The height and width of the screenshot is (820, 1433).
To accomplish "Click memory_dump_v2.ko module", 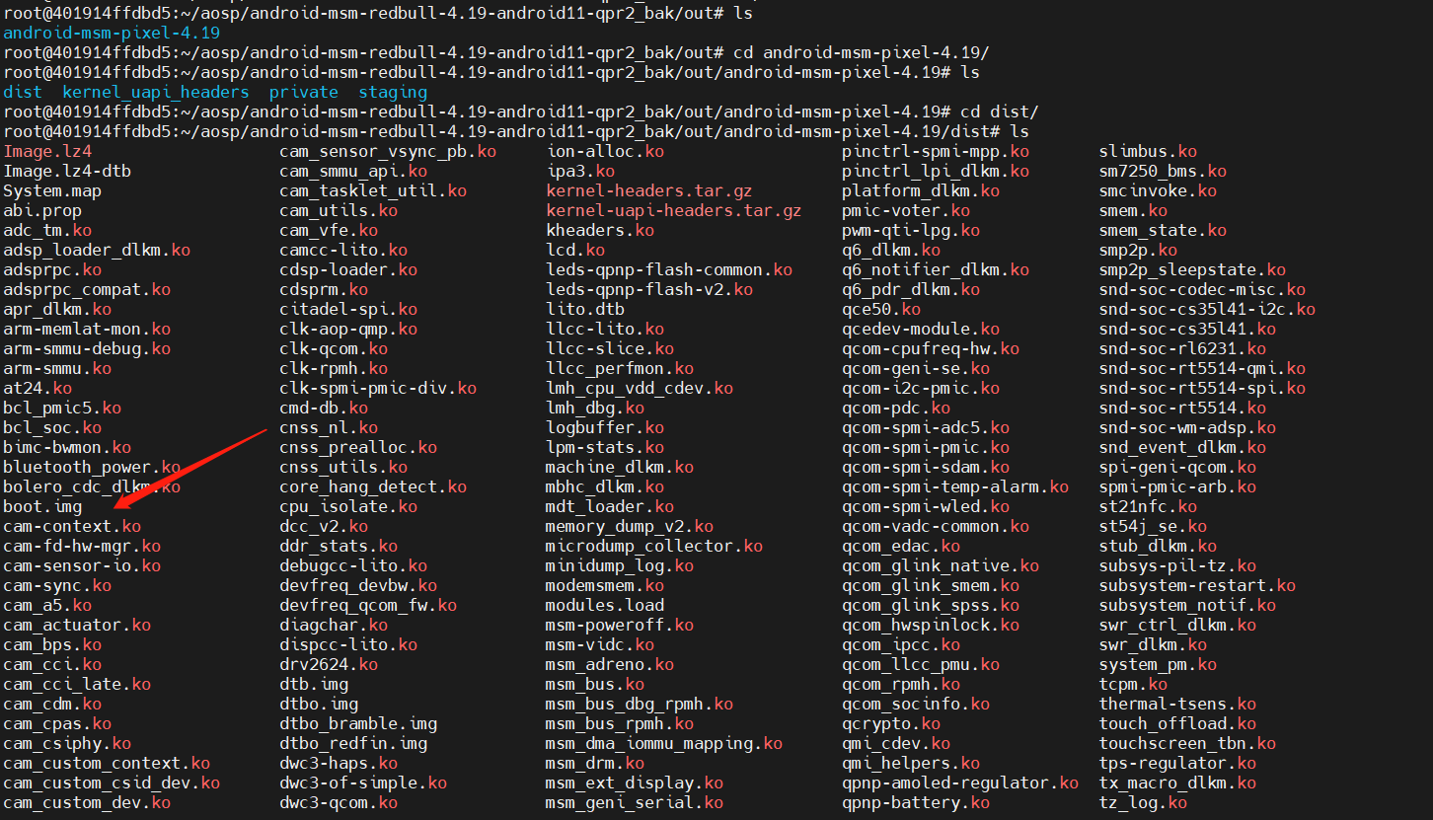I will click(630, 526).
